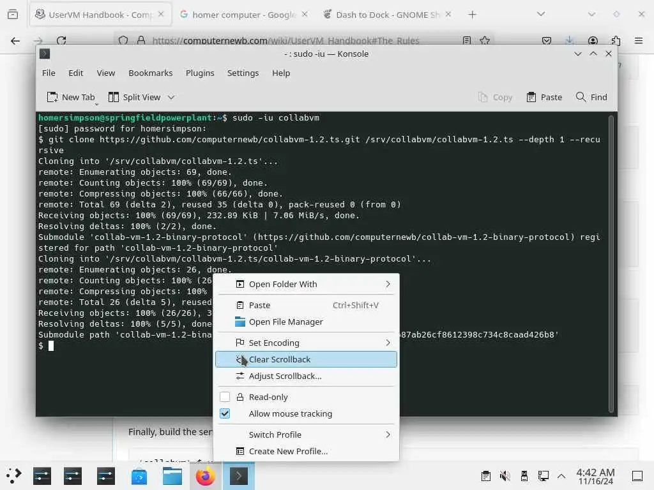Click the tracking protection shield icon
Viewport: 654px width, 490px height.
123,40
